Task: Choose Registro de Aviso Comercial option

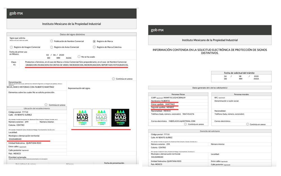Action: pos(52,47)
